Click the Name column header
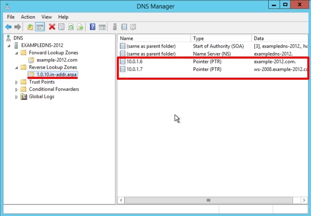 click(154, 38)
